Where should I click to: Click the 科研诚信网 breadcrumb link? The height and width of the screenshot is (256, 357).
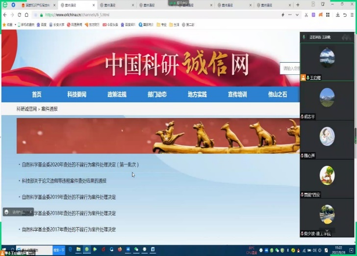point(26,109)
